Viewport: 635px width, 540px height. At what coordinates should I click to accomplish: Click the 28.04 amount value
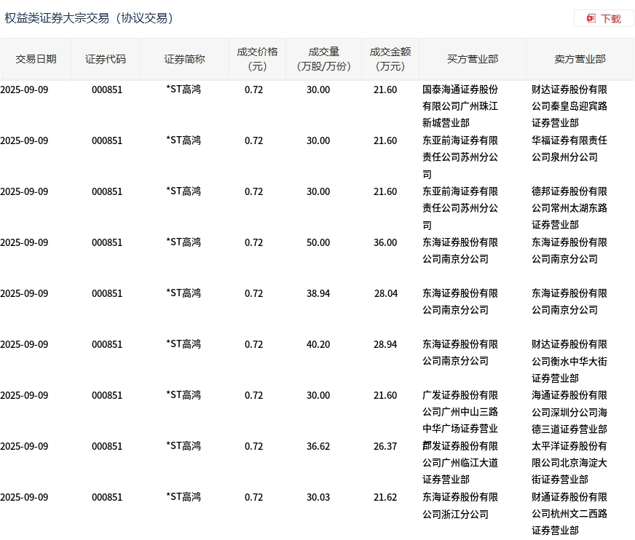(x=385, y=293)
